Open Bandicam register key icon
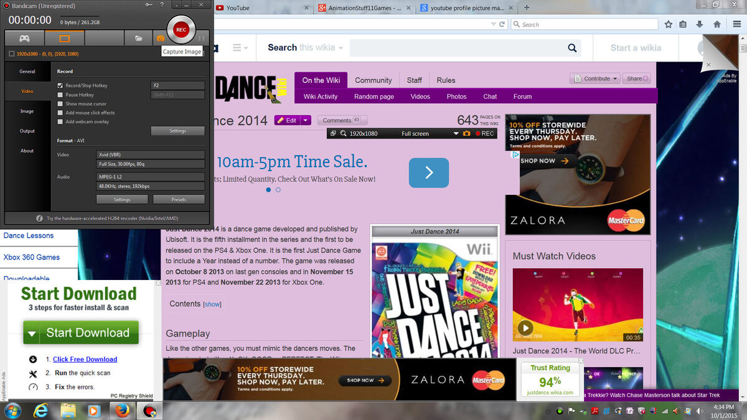The width and height of the screenshot is (747, 420). [x=148, y=6]
